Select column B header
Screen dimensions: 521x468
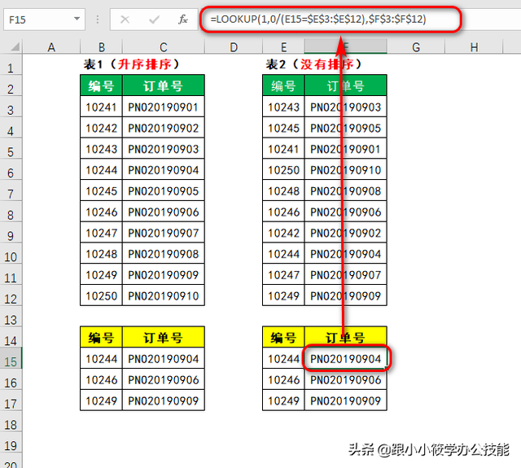tap(101, 47)
